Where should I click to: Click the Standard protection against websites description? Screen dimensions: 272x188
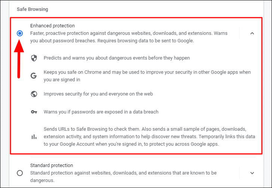point(123,176)
